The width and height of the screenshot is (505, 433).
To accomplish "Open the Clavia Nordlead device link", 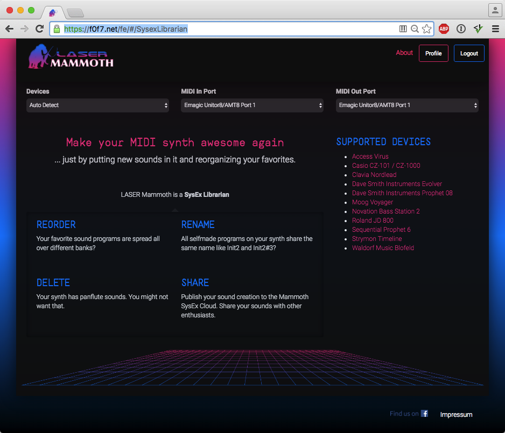I will click(374, 175).
